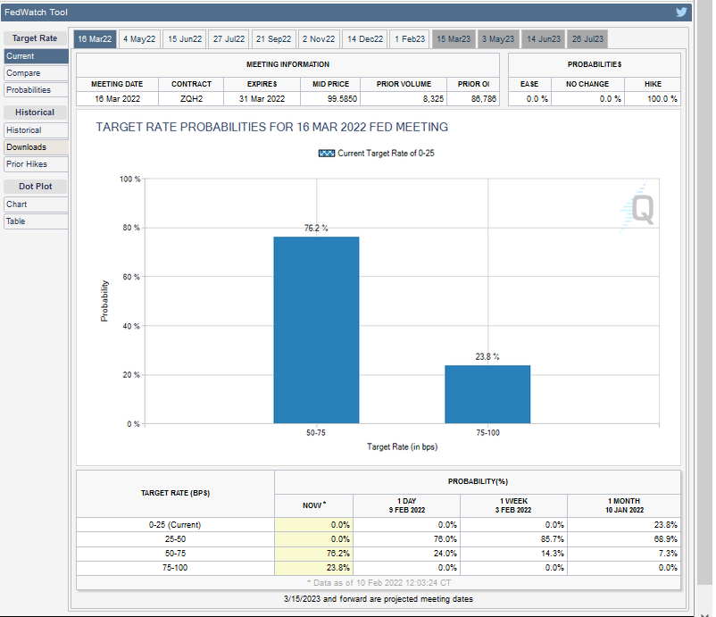The width and height of the screenshot is (716, 617).
Task: Open the 2 Nov22 meeting tab
Action: click(319, 38)
